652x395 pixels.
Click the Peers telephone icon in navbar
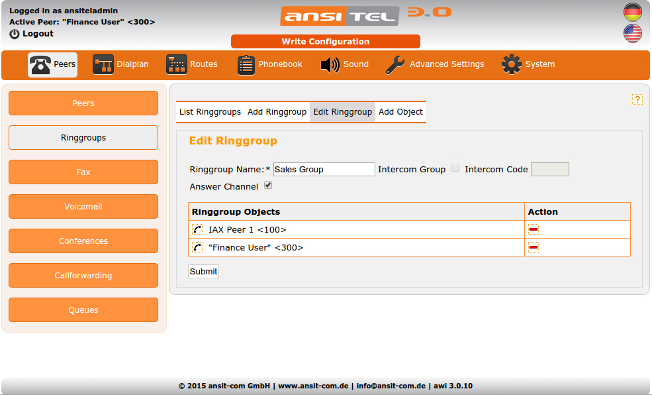40,65
